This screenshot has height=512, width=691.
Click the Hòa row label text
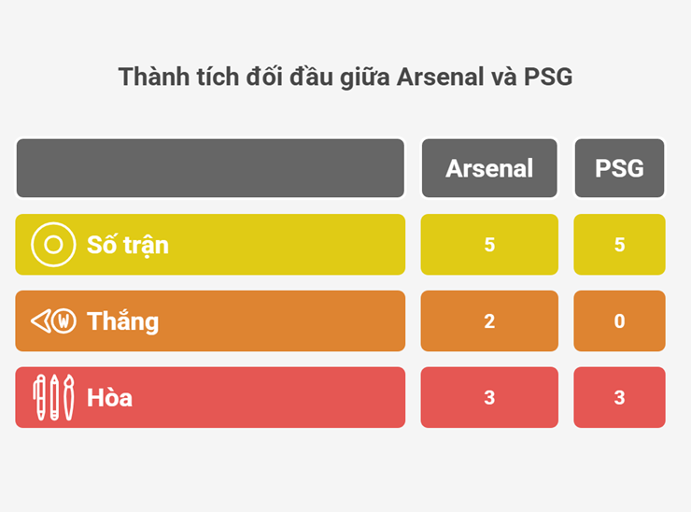110,398
